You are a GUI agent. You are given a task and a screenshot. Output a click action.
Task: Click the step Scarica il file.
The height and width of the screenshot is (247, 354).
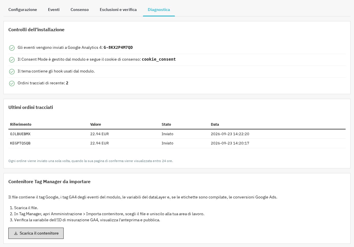click(x=26, y=208)
